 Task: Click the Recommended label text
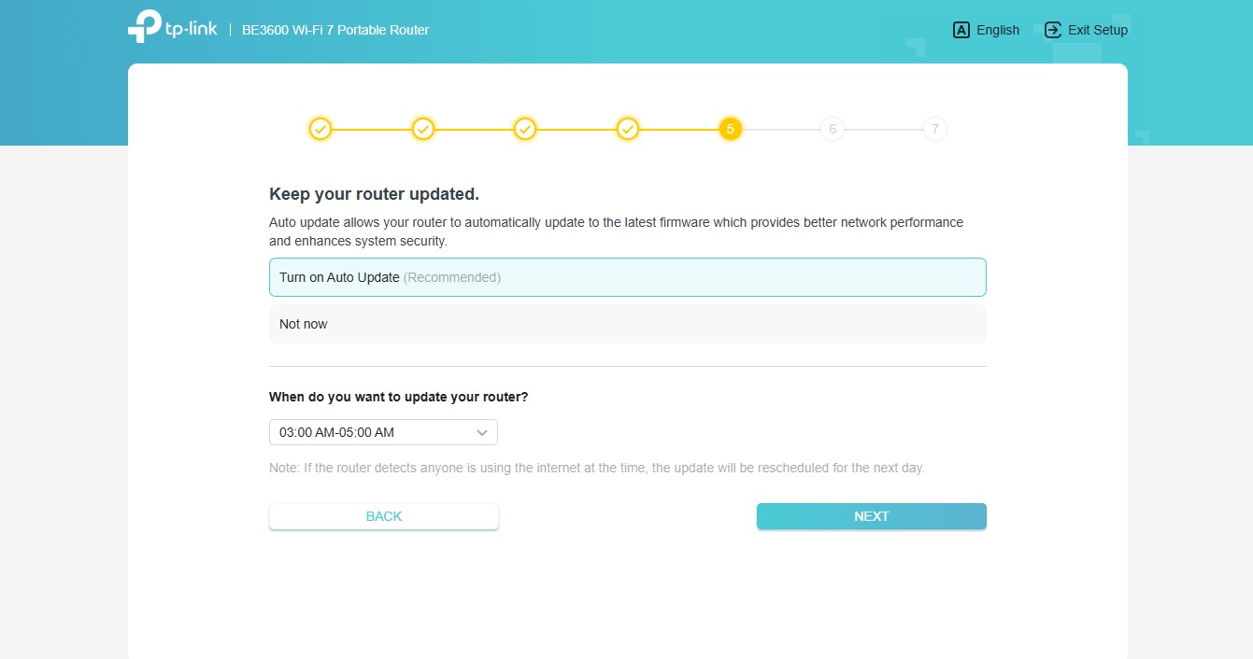coord(452,277)
